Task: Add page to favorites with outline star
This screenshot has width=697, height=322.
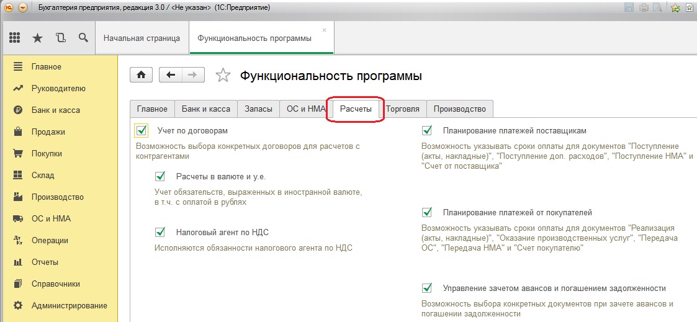Action: coord(223,76)
